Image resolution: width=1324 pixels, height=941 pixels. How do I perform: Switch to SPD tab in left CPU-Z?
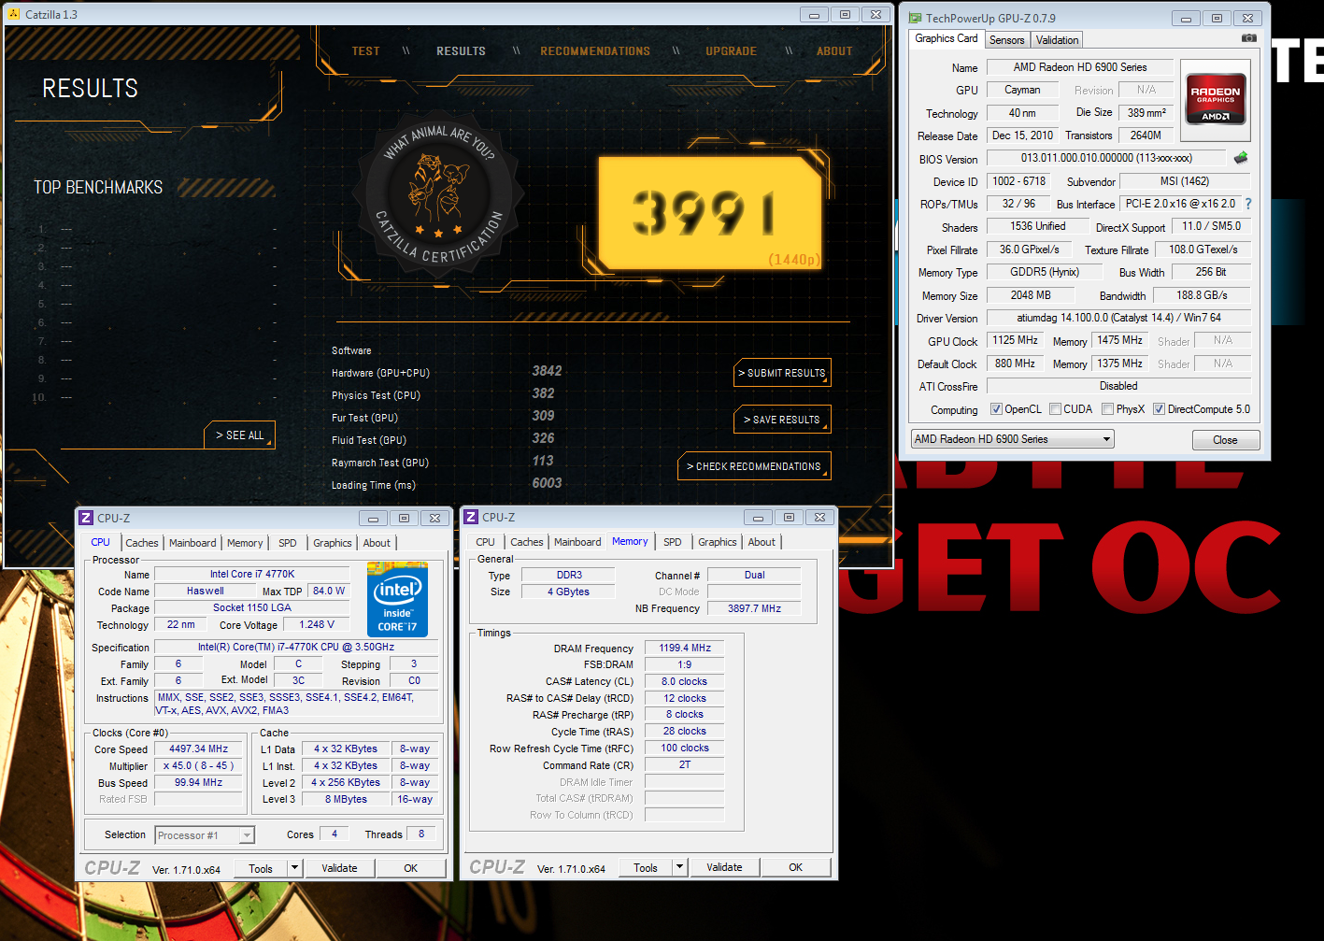288,543
